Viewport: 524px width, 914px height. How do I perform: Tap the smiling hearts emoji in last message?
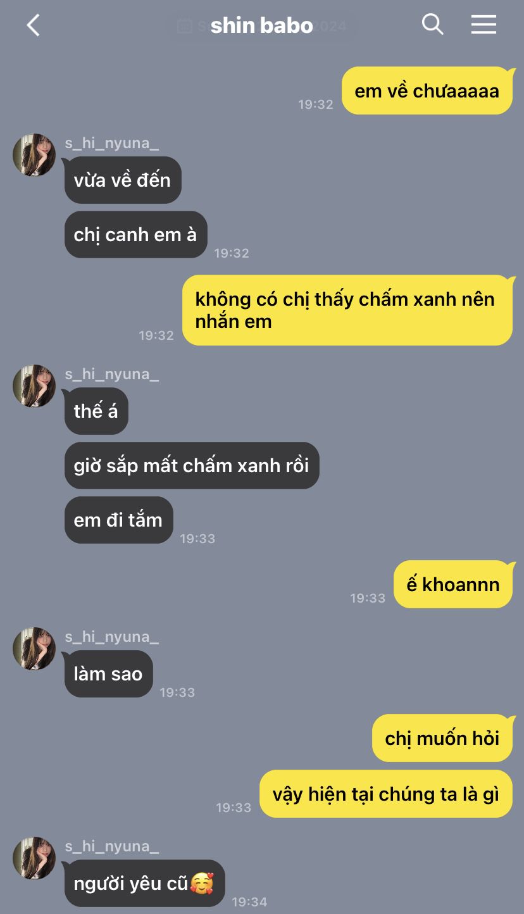pyautogui.click(x=202, y=883)
